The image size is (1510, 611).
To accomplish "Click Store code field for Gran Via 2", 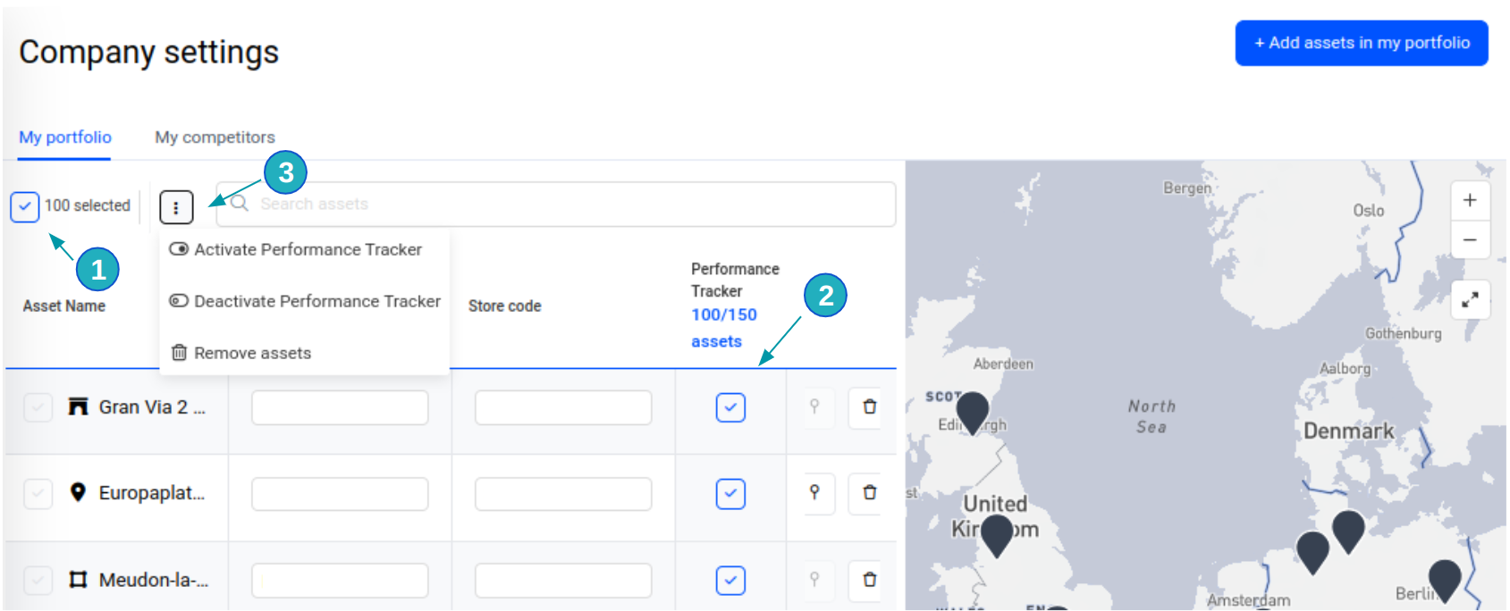I will (562, 408).
